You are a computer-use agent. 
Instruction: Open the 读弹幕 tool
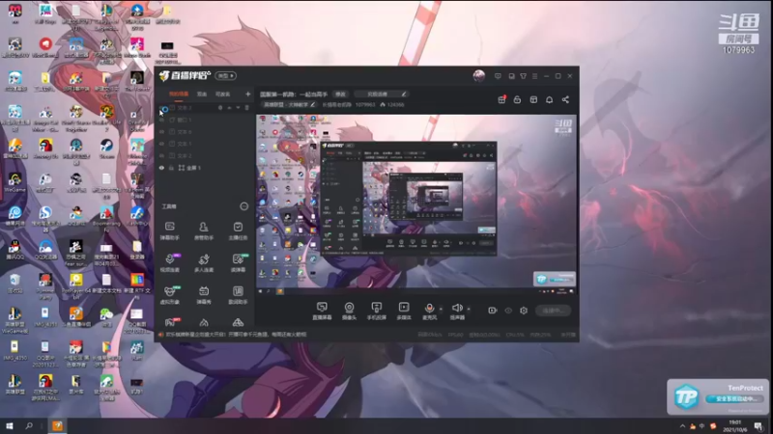(x=238, y=262)
